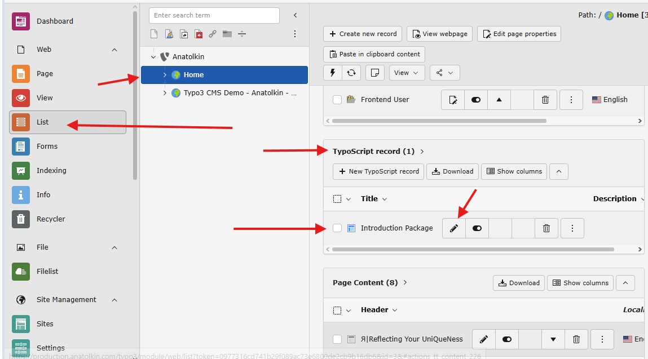Open the List module in sidebar
648x359 pixels.
(43, 122)
